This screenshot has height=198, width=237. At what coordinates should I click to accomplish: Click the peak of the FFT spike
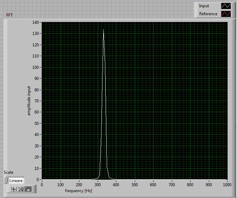[103, 30]
